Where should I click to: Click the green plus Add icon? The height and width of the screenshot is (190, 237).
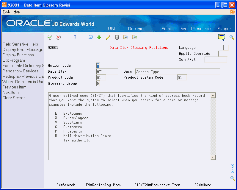(99, 37)
